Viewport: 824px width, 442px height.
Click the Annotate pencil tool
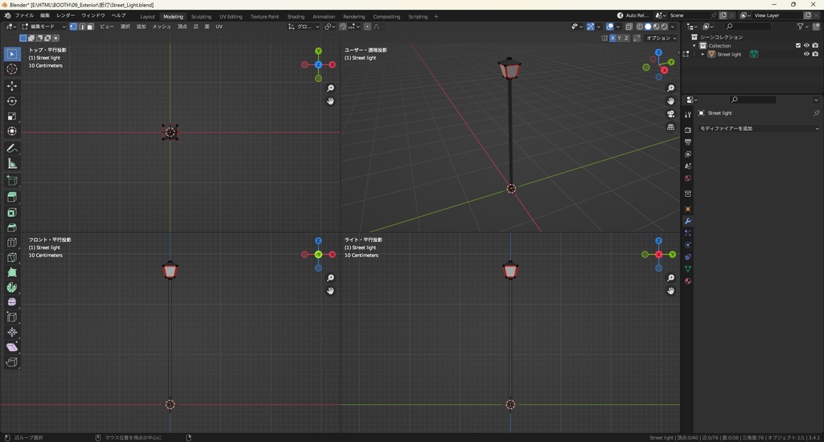[12, 149]
